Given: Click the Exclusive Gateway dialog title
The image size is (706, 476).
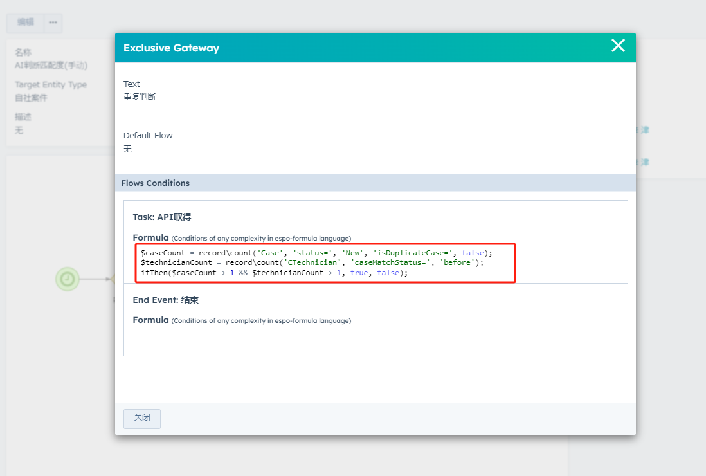Looking at the screenshot, I should [x=171, y=48].
